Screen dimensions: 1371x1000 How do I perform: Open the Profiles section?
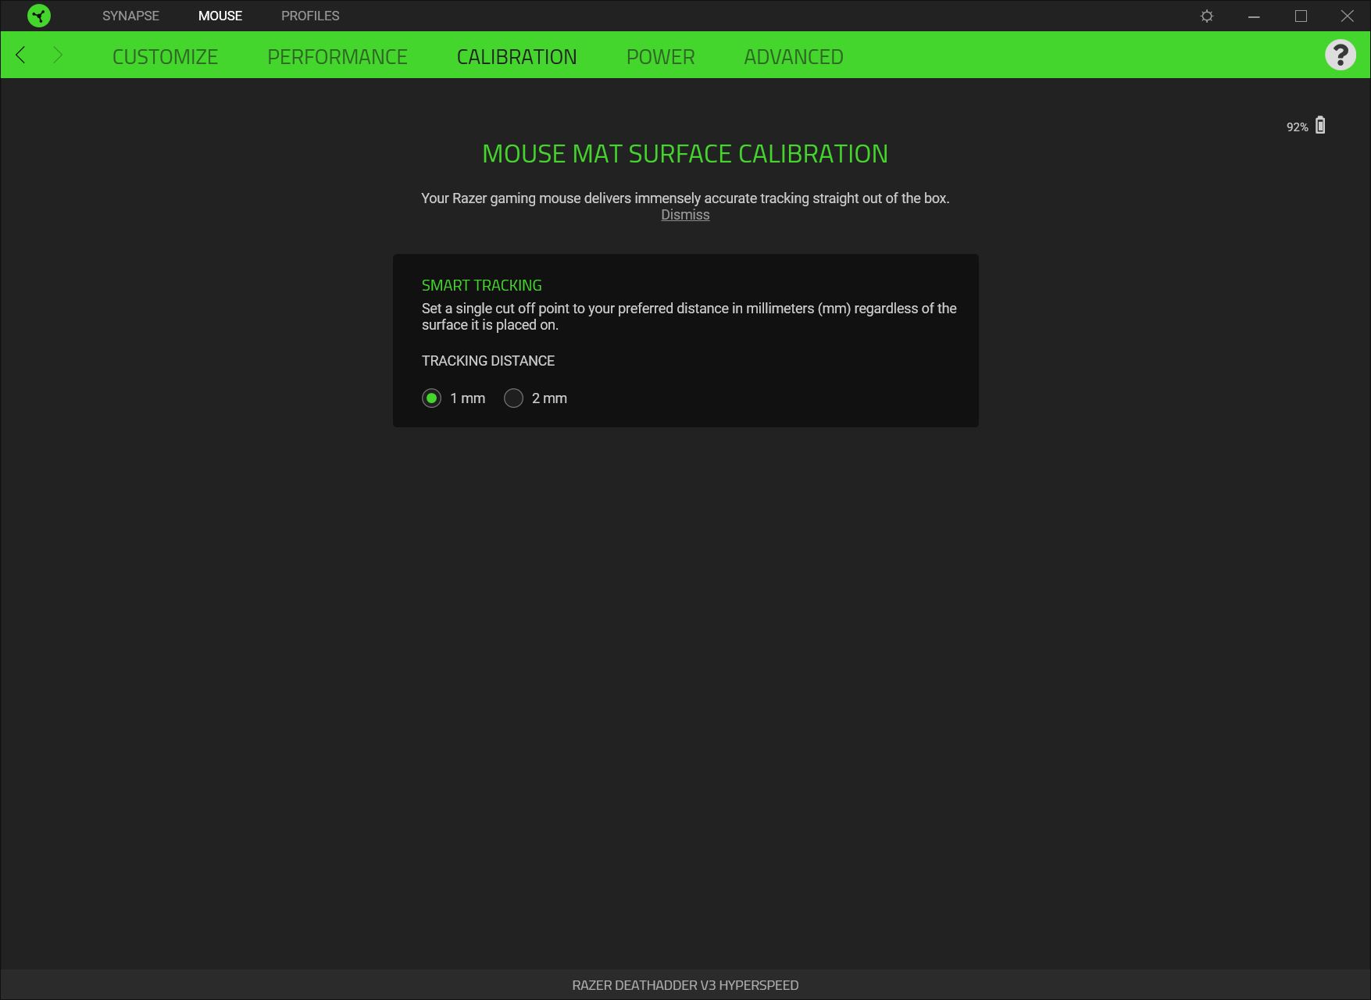pos(310,16)
